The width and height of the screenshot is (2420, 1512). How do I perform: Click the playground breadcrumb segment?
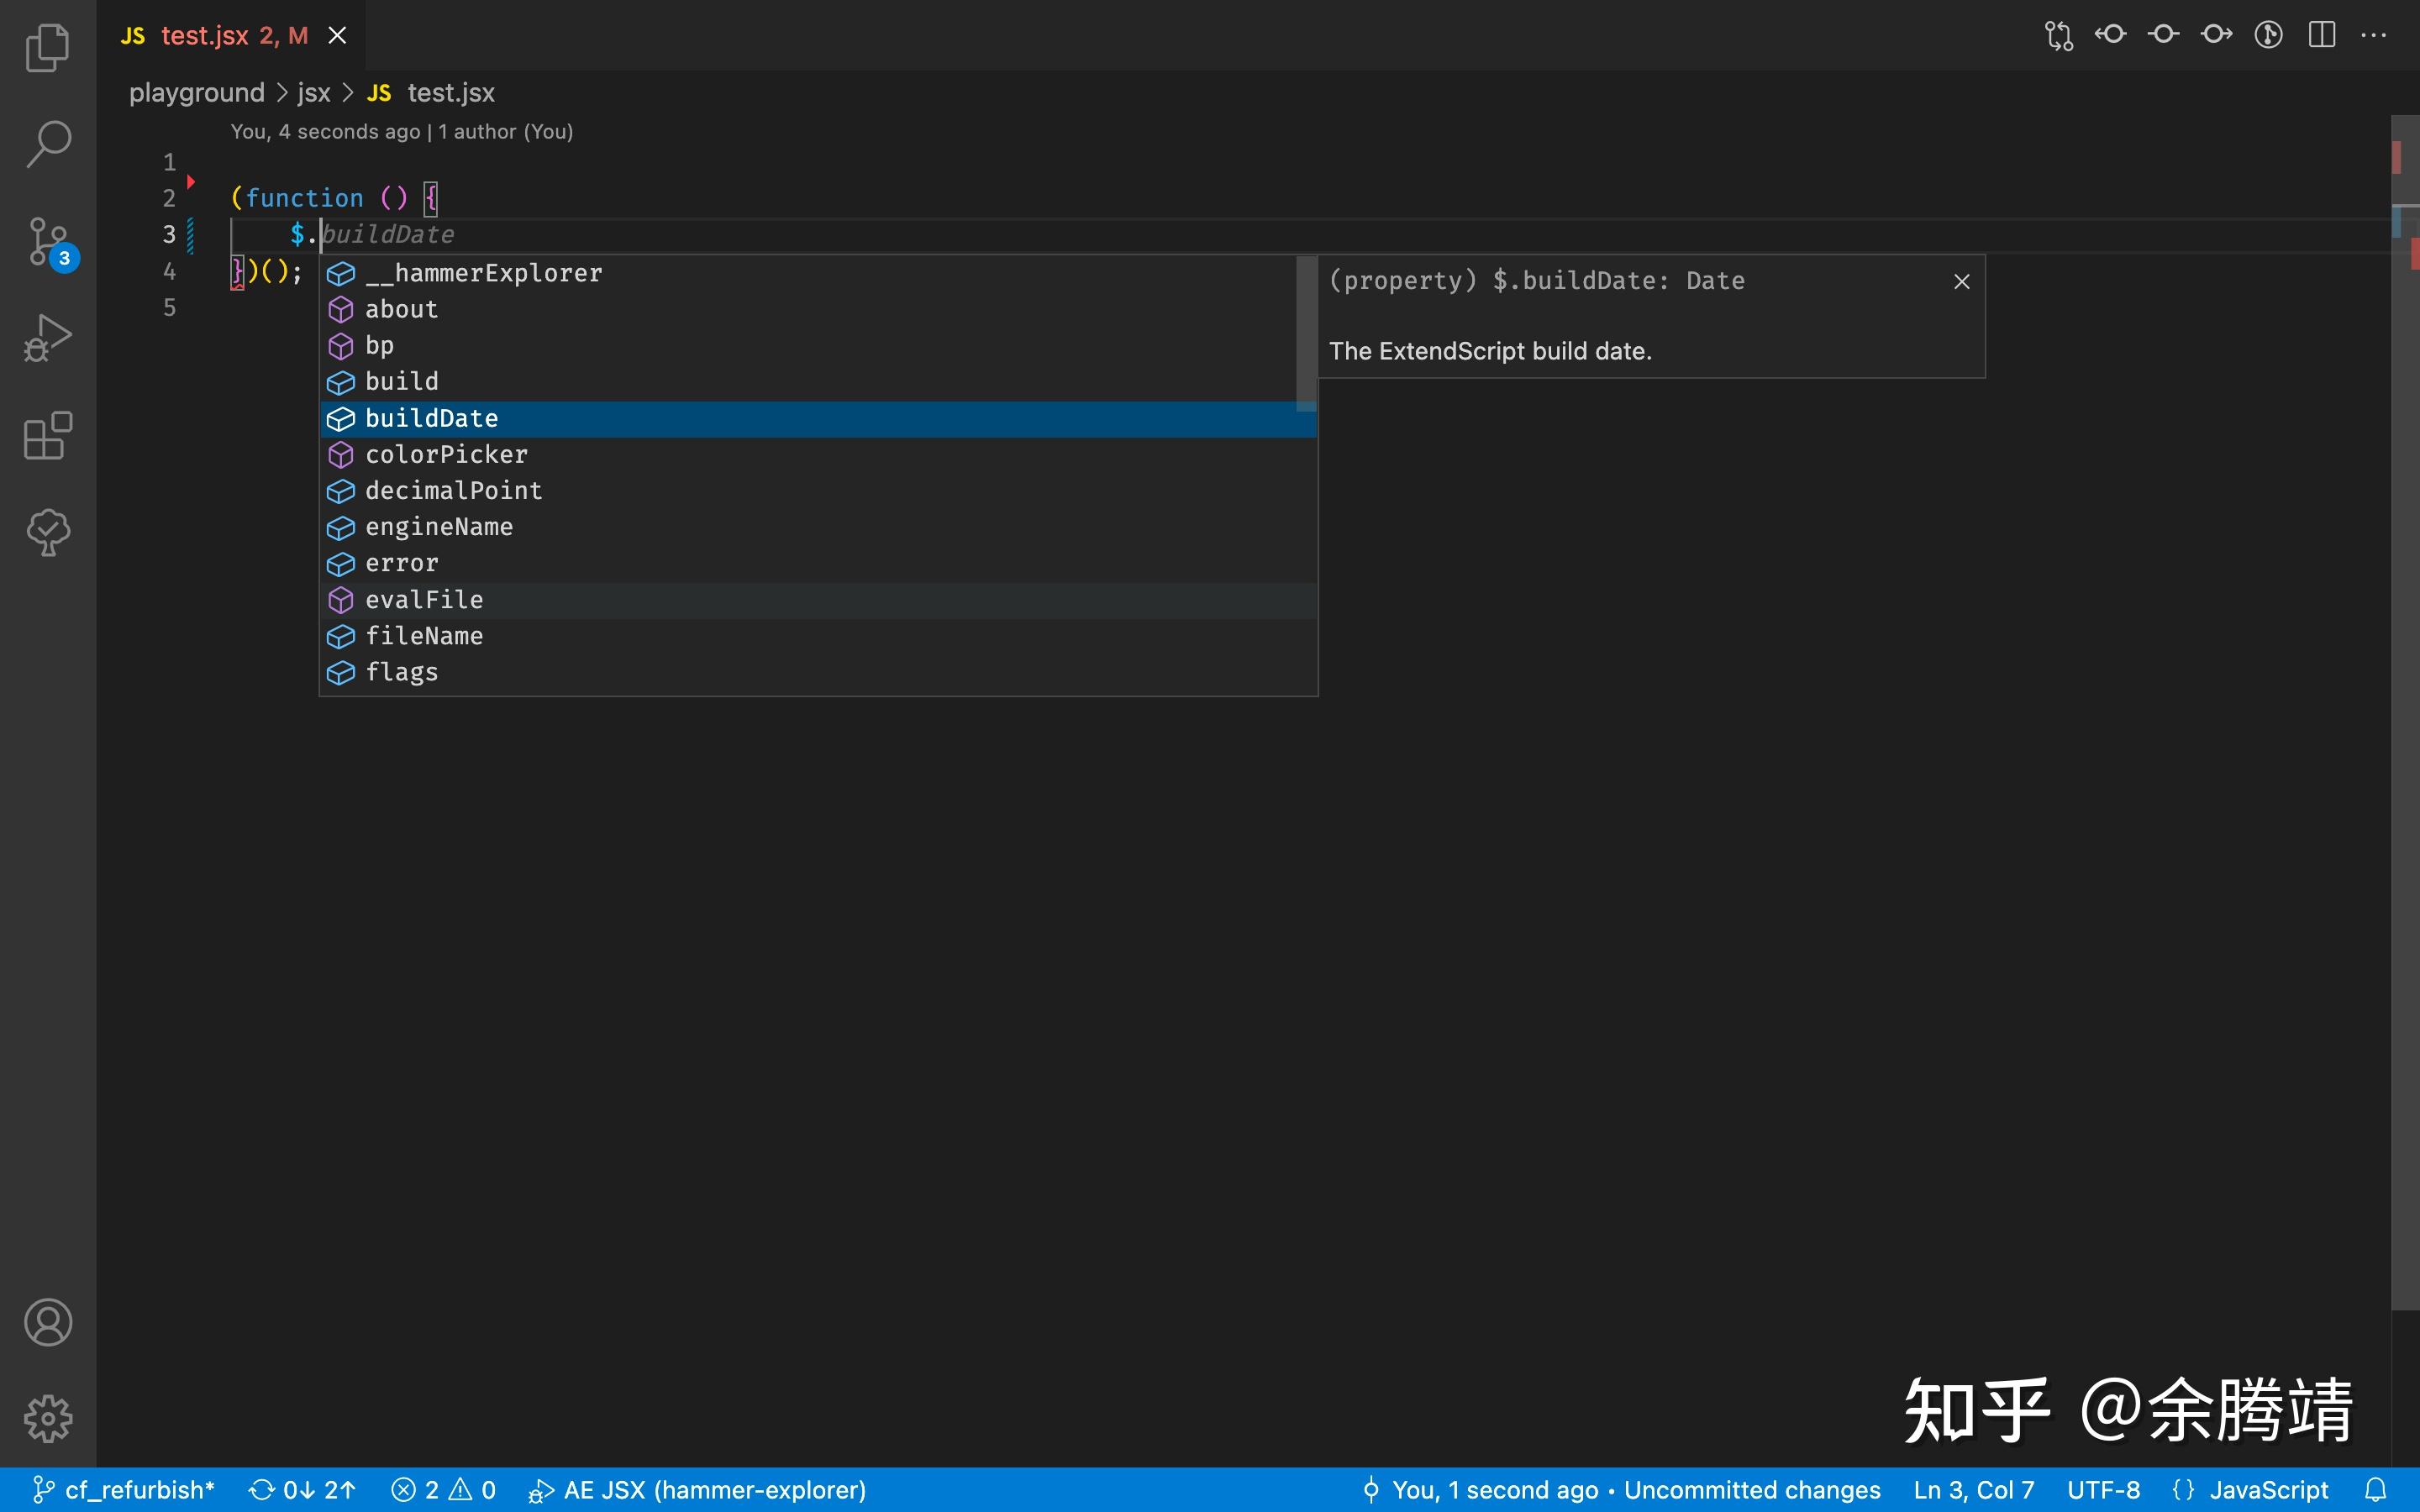[x=196, y=93]
